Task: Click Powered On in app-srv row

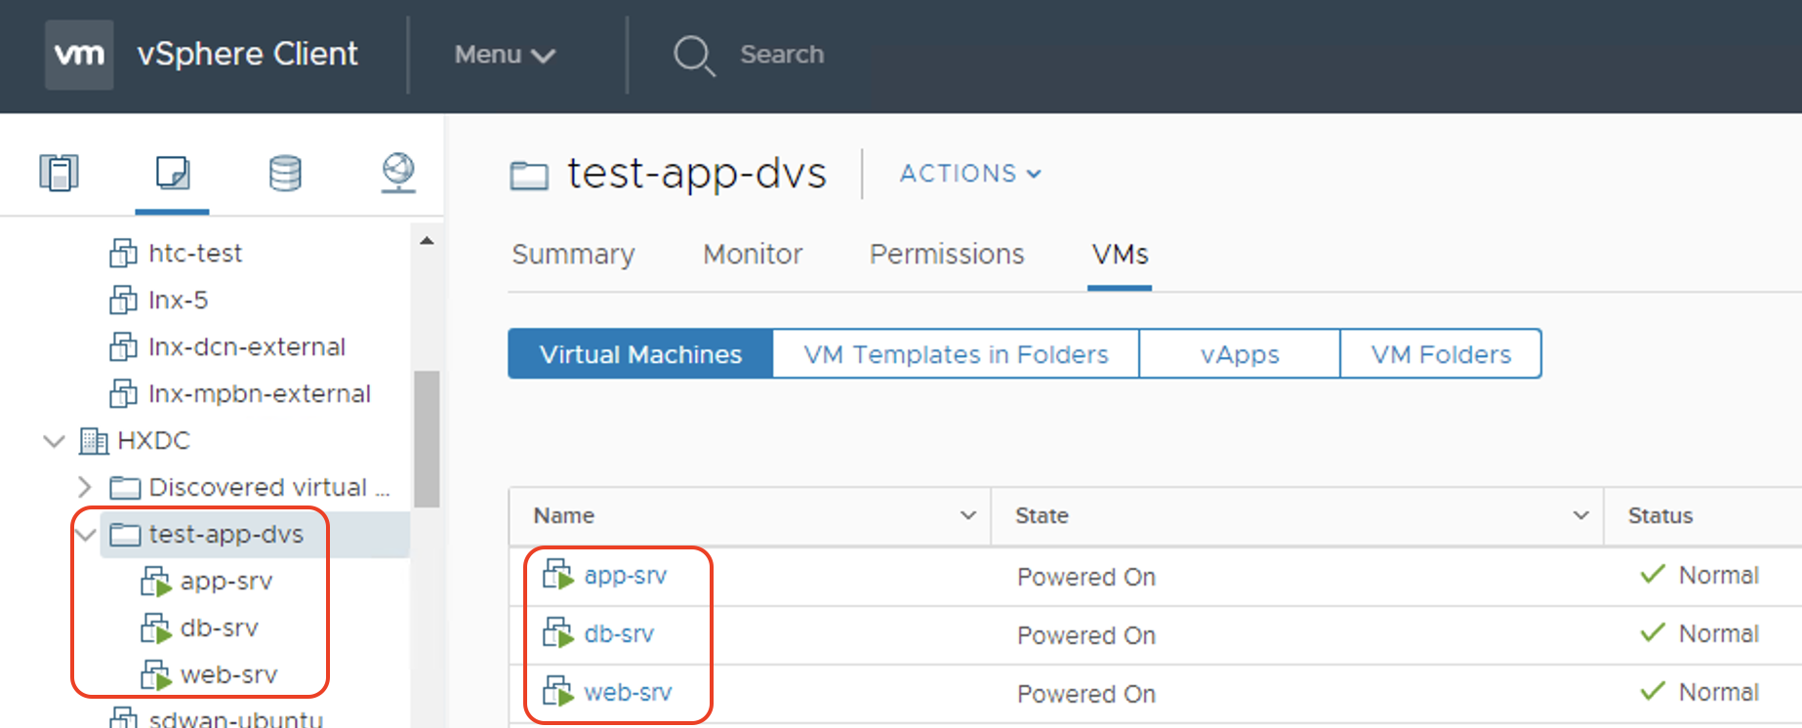Action: [x=1086, y=577]
